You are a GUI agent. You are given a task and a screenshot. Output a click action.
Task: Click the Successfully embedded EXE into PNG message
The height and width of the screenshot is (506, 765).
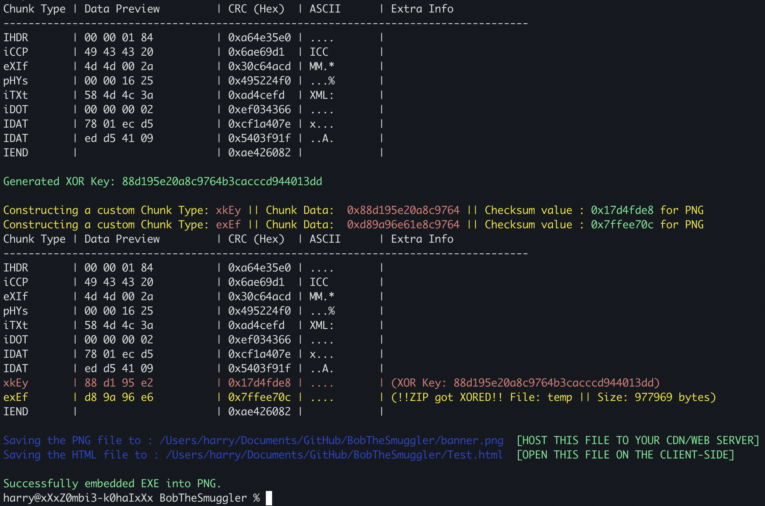pos(112,483)
